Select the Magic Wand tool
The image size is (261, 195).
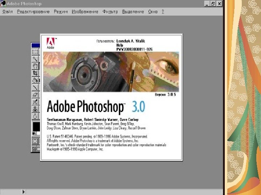35,59
